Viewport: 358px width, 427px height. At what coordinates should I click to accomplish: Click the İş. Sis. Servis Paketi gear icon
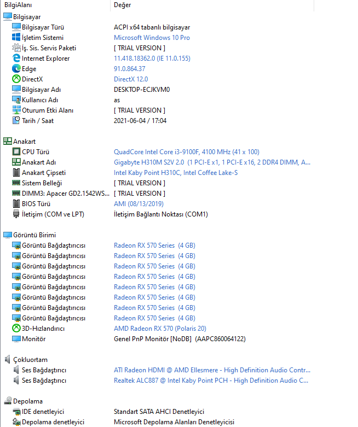pos(16,48)
